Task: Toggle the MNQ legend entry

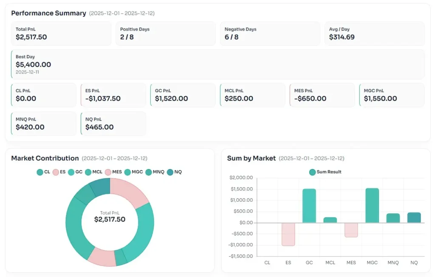Action: coord(149,172)
